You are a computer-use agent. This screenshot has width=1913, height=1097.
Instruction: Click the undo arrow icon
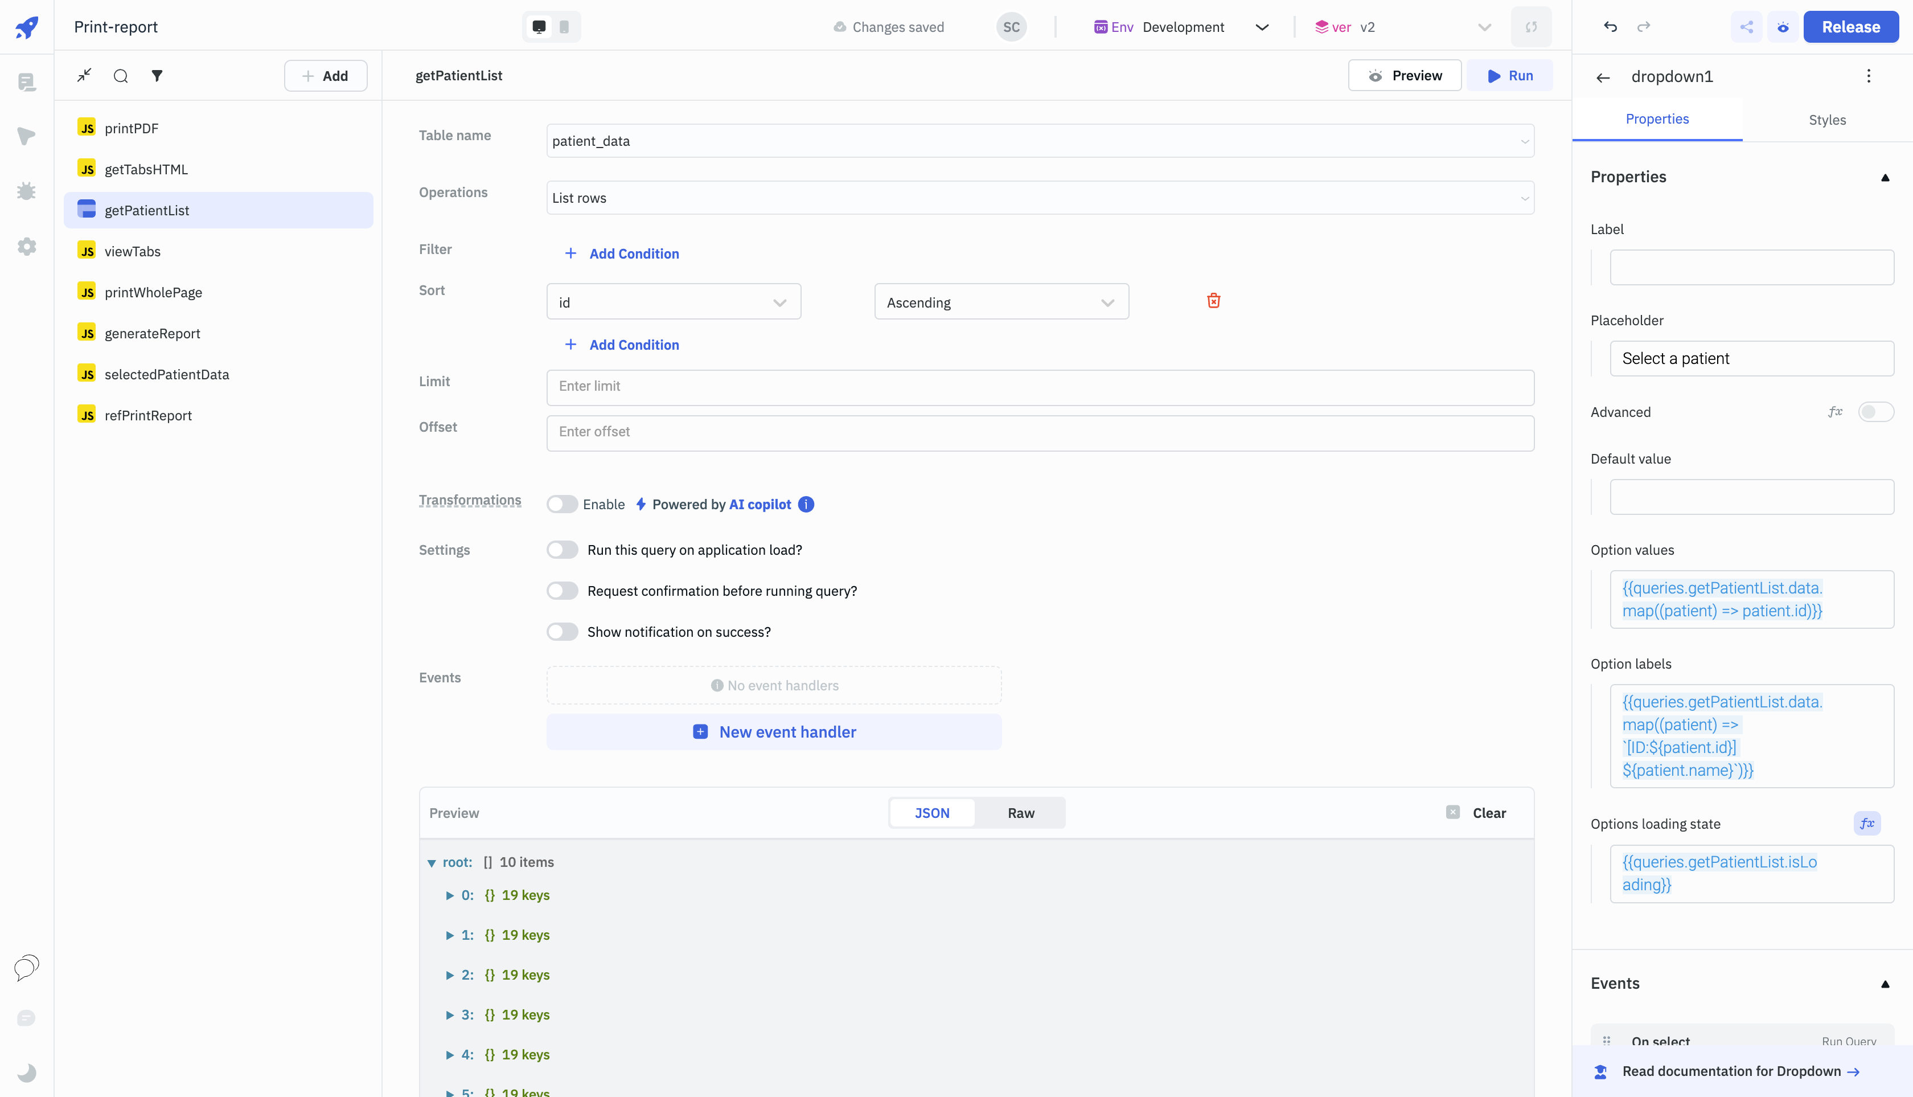[1610, 27]
